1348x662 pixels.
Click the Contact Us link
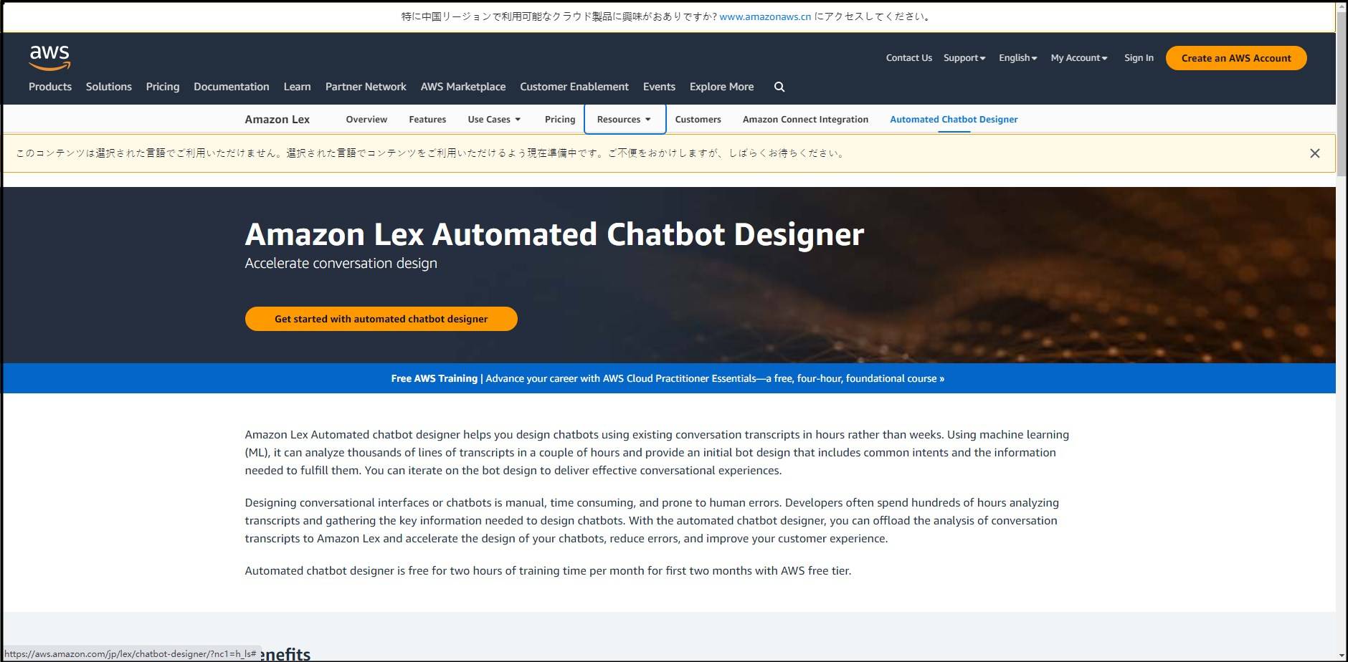(x=909, y=58)
